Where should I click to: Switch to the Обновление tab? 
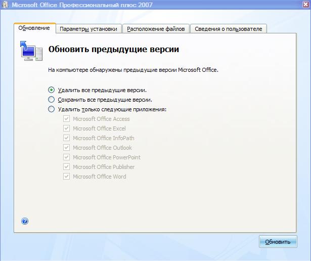tap(35, 28)
